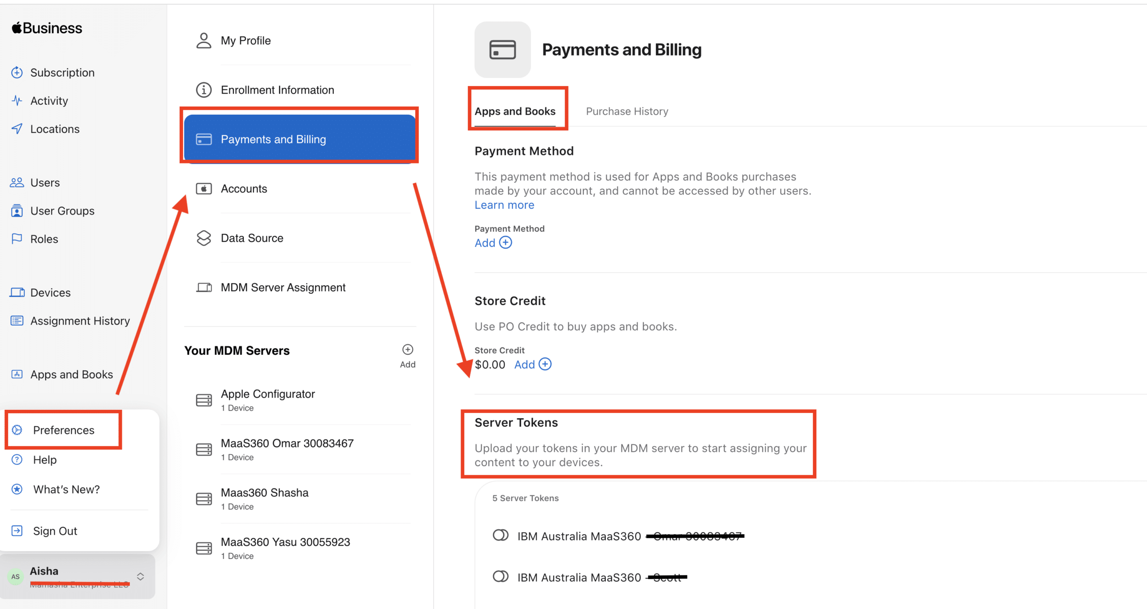The width and height of the screenshot is (1147, 609).
Task: Toggle the second IBM Australia MaaS360 token
Action: coord(500,577)
